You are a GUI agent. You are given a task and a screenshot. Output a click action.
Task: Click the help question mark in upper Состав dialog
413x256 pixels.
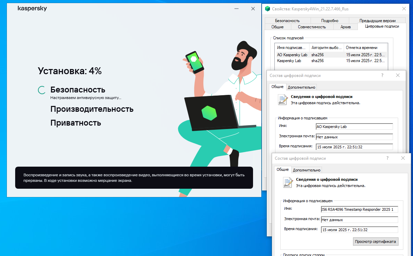tap(382, 76)
